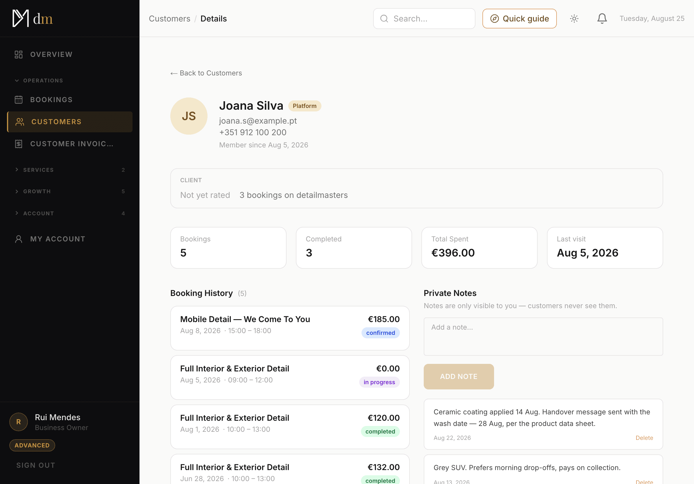Click Member since Aug 5, 2026 text
Viewport: 694px width, 484px height.
[x=264, y=145]
